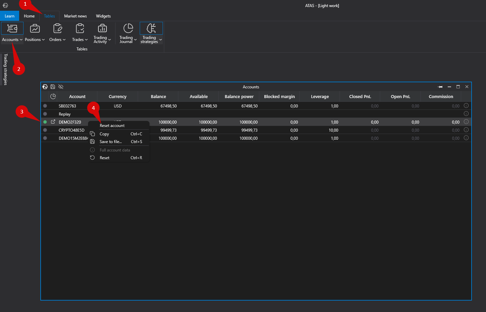The image size is (486, 312).
Task: Open the Trading Activity icon in the ribbon
Action: point(102,29)
